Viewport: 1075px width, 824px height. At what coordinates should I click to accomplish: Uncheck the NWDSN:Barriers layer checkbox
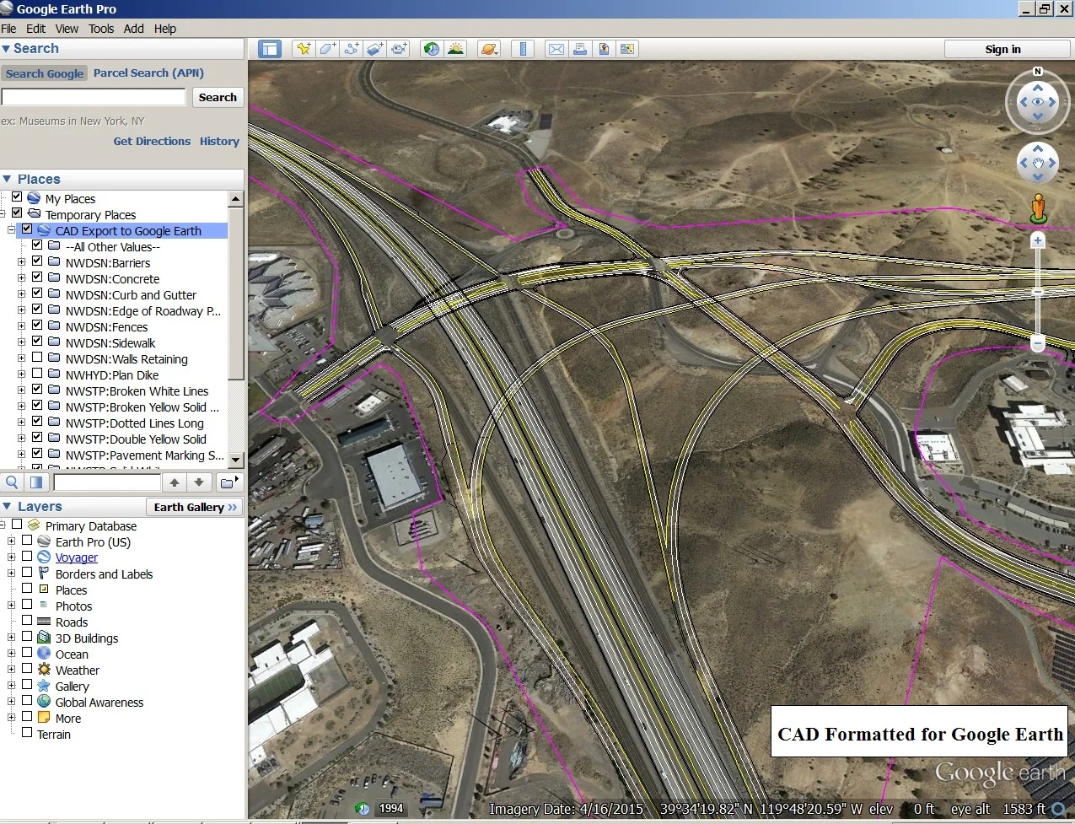coord(37,261)
